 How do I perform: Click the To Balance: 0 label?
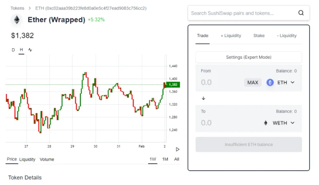coord(286,111)
